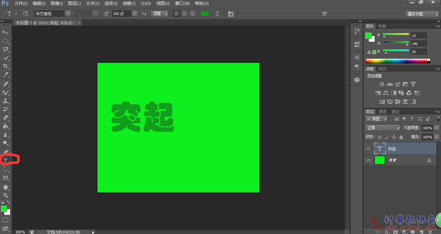The height and width of the screenshot is (234, 441).
Task: Hide the 背景 layer
Action: point(368,160)
